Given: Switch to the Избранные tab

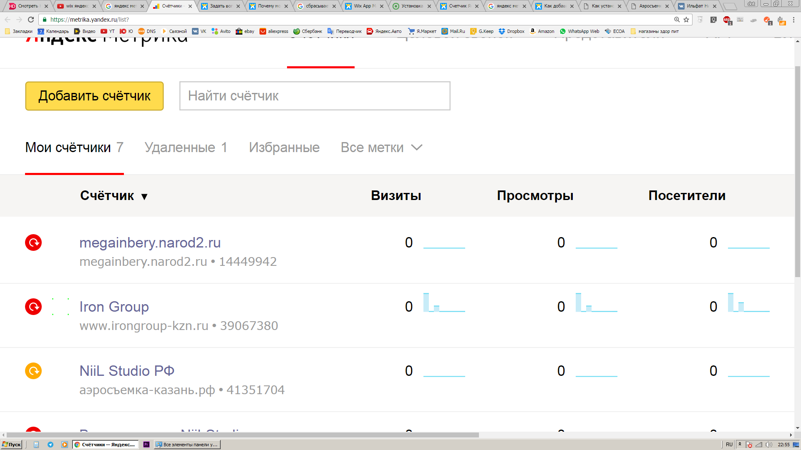Looking at the screenshot, I should click(284, 147).
